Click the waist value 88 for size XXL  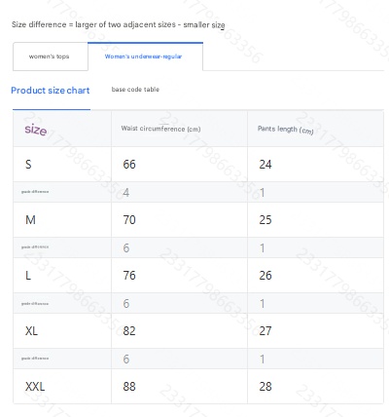point(129,387)
